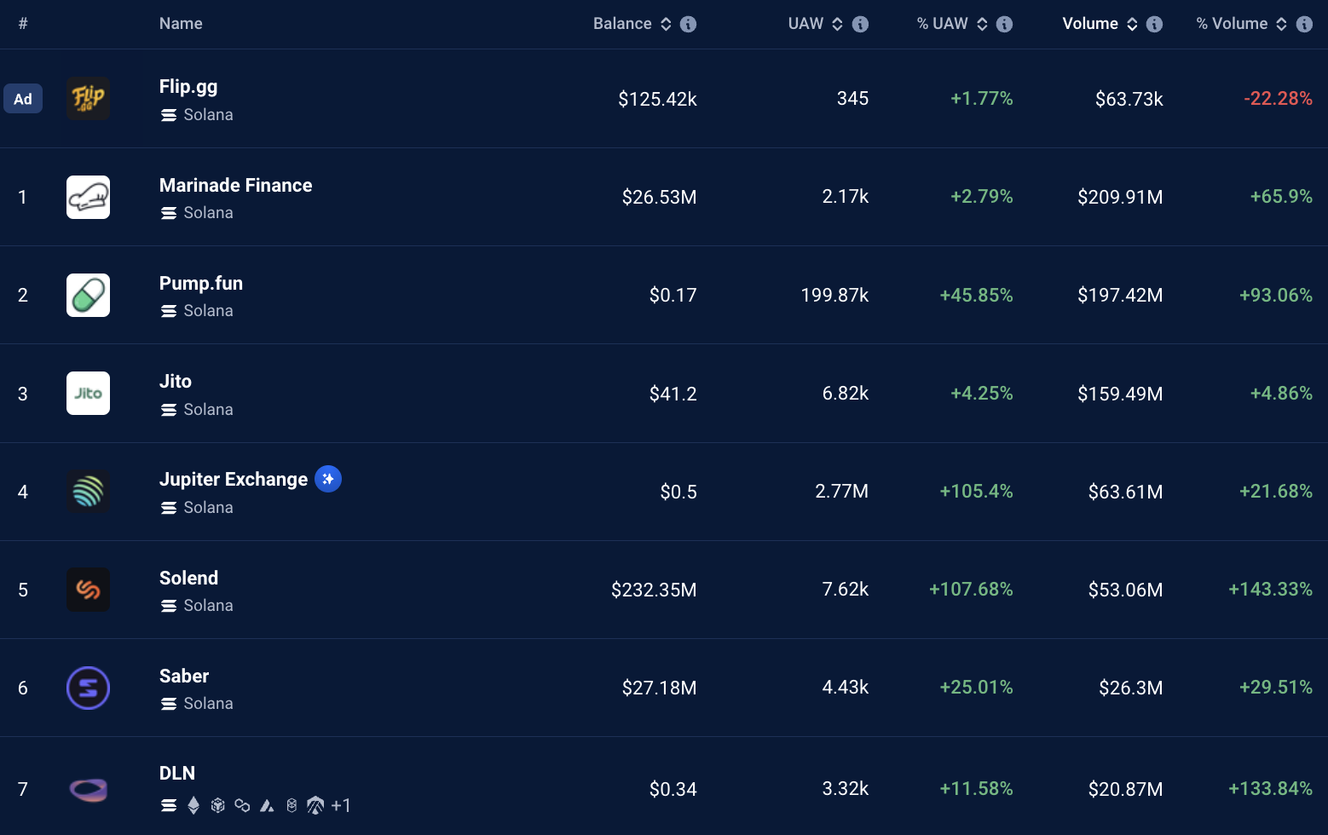The width and height of the screenshot is (1328, 835).
Task: Click the +1 more chains indicator for DLN
Action: click(x=341, y=805)
